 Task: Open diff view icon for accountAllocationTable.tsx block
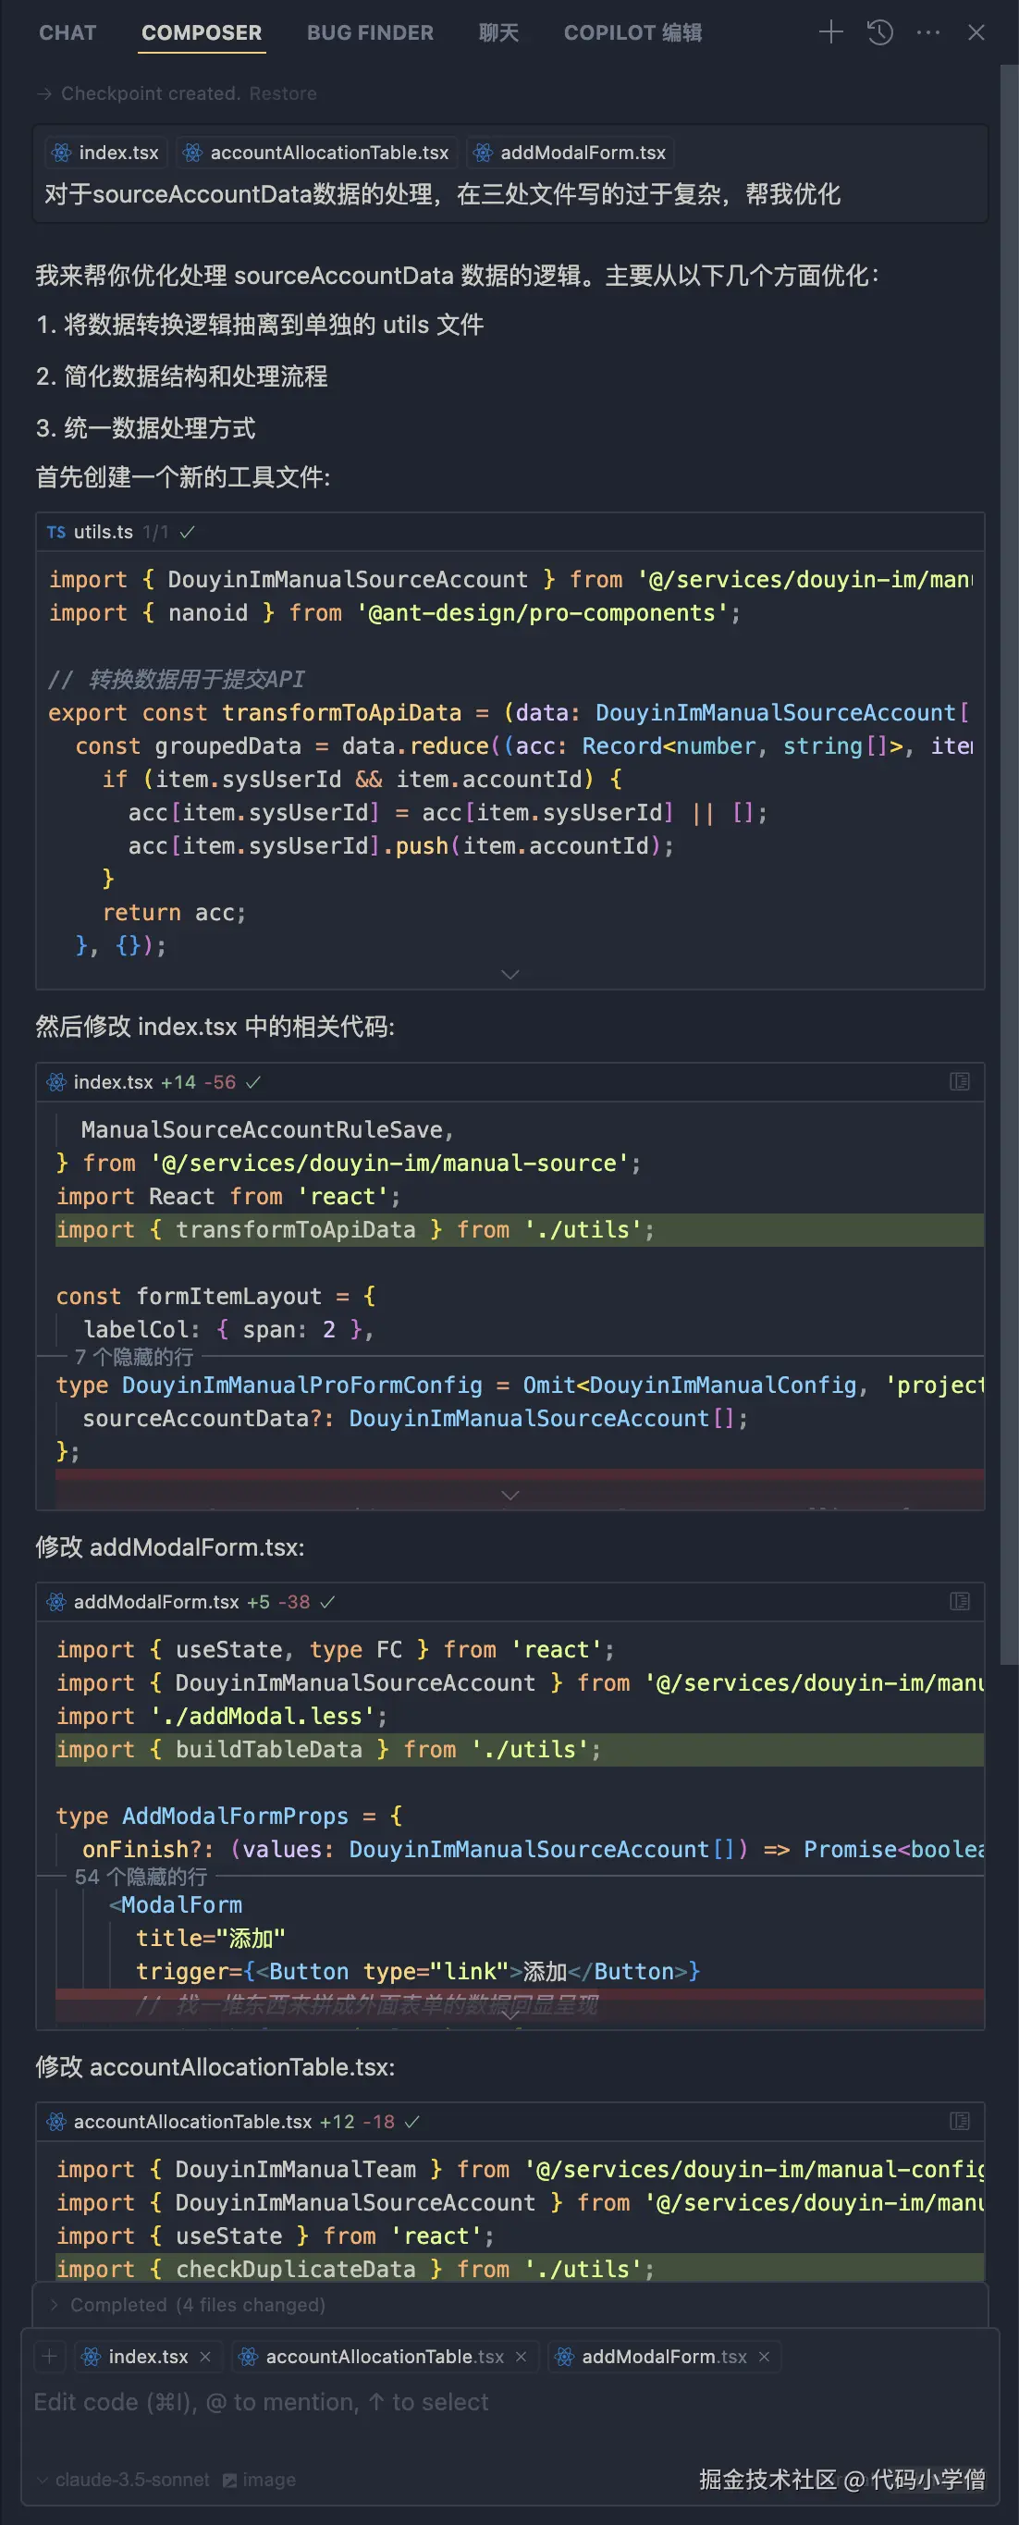[x=959, y=2120]
